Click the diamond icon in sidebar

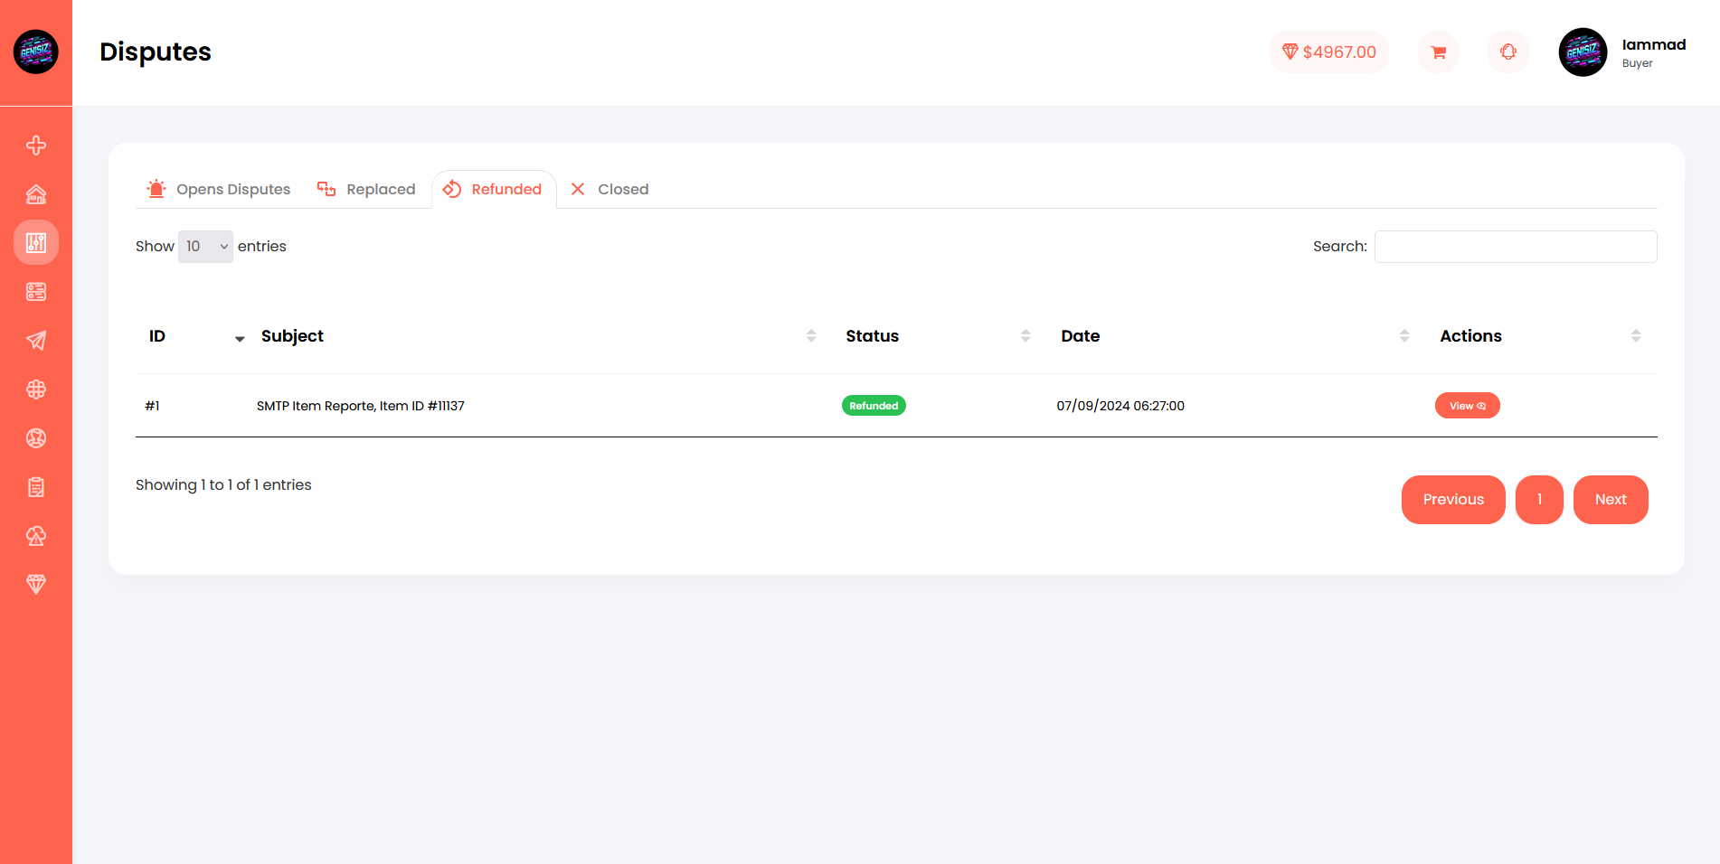tap(36, 585)
